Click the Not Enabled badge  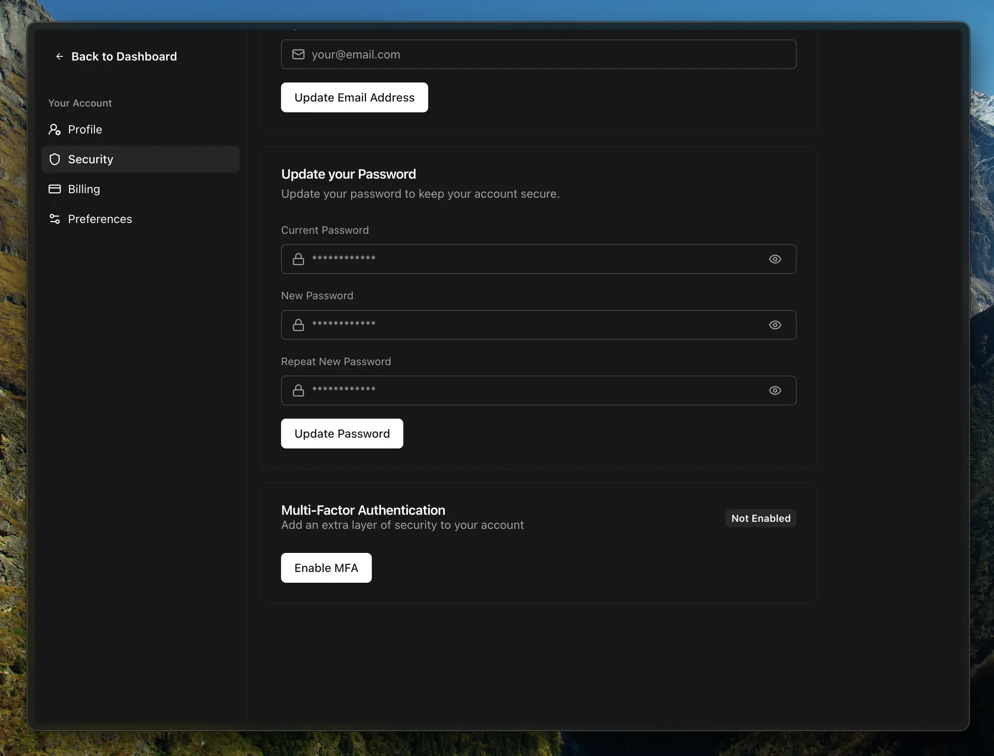coord(761,518)
